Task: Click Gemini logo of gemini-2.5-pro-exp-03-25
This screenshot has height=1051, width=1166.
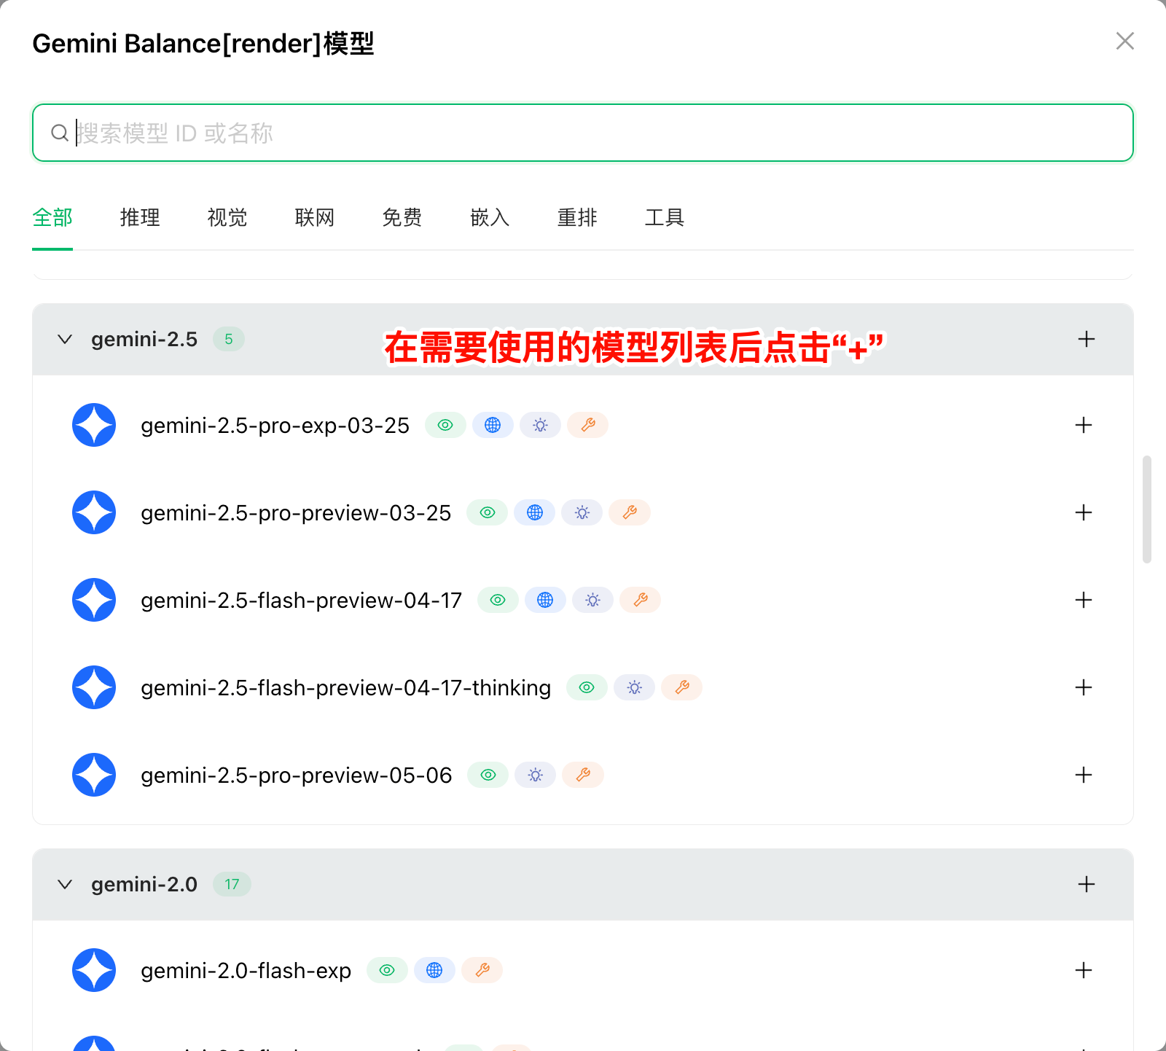Action: coord(94,425)
